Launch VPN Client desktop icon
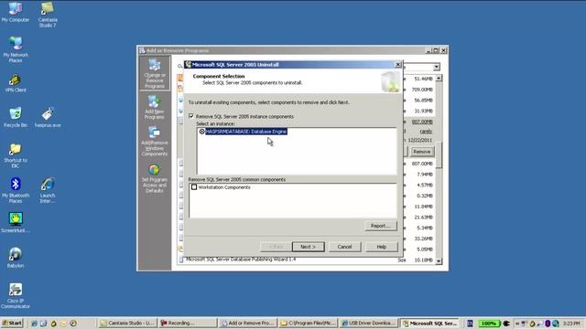The image size is (586, 329). (16, 83)
